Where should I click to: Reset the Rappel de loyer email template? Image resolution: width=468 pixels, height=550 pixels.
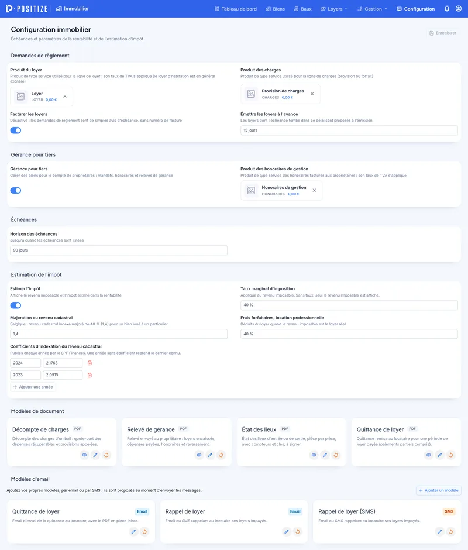(298, 532)
